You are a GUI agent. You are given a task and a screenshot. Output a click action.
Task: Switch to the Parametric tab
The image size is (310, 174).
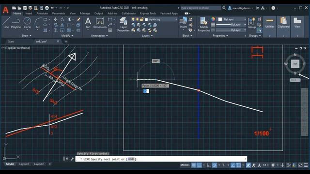(59, 14)
